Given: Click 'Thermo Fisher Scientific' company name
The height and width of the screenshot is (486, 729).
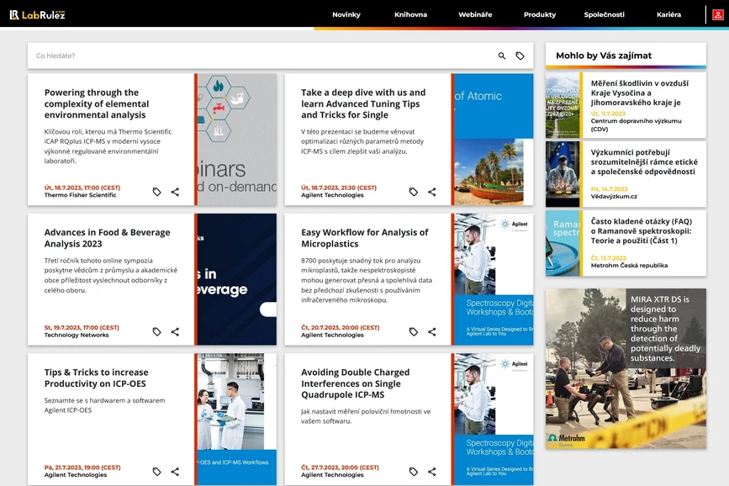Looking at the screenshot, I should [x=81, y=195].
